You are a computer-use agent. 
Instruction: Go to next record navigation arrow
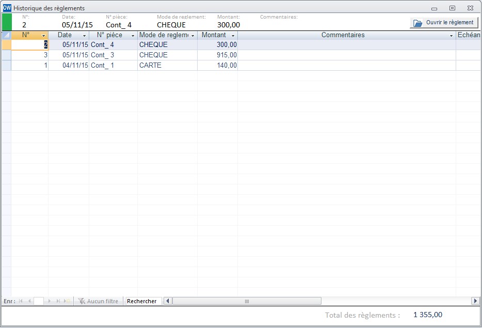(x=49, y=301)
